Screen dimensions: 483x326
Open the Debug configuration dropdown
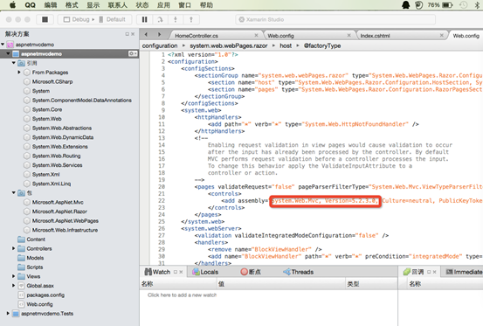(79, 19)
